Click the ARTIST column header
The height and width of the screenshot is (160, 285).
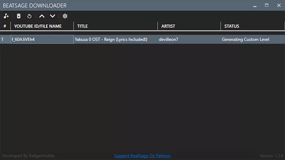(x=189, y=26)
